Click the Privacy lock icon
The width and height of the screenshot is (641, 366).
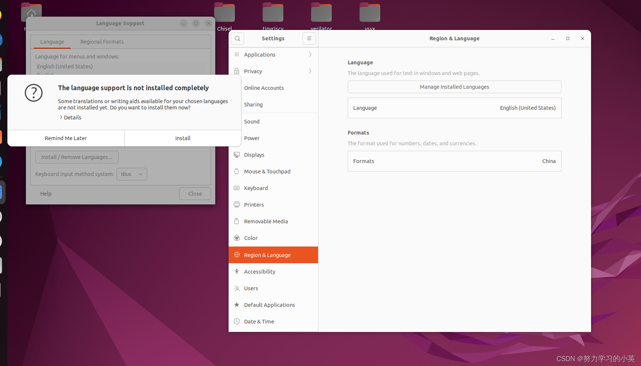(x=237, y=71)
